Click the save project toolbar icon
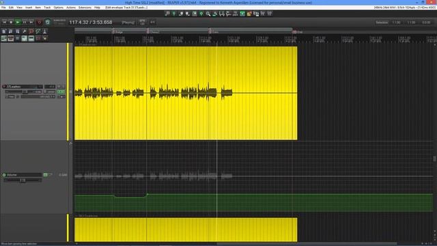The height and width of the screenshot is (246, 437). click(17, 31)
